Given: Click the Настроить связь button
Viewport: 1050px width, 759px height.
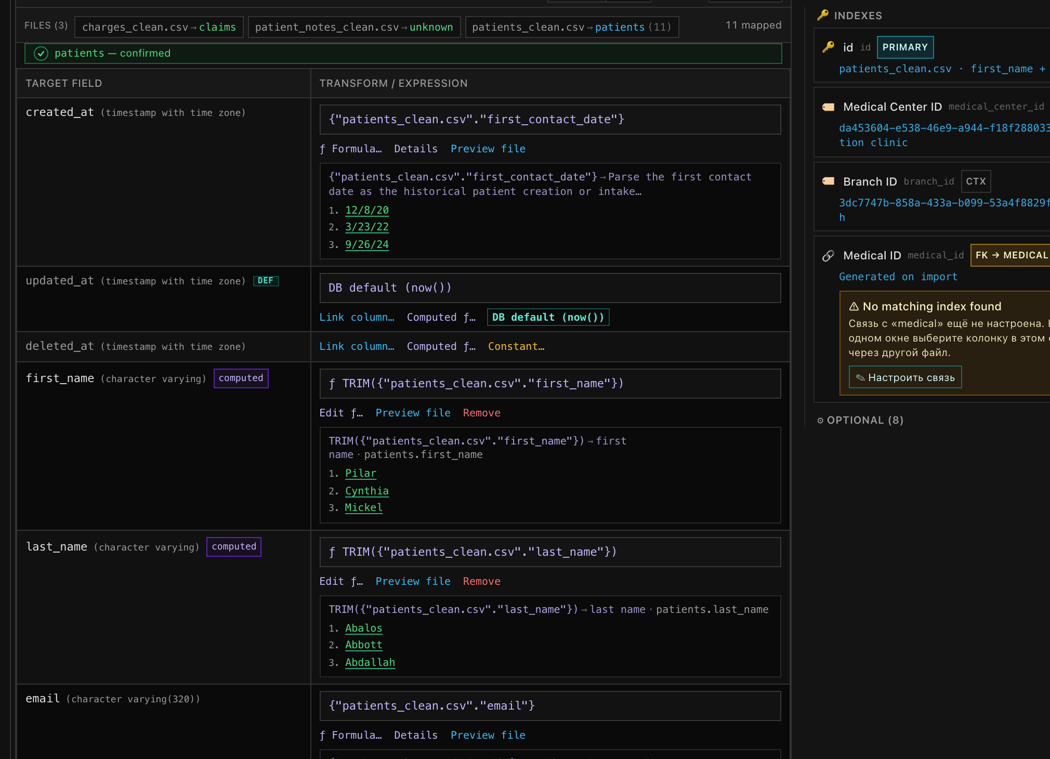Looking at the screenshot, I should pyautogui.click(x=905, y=377).
